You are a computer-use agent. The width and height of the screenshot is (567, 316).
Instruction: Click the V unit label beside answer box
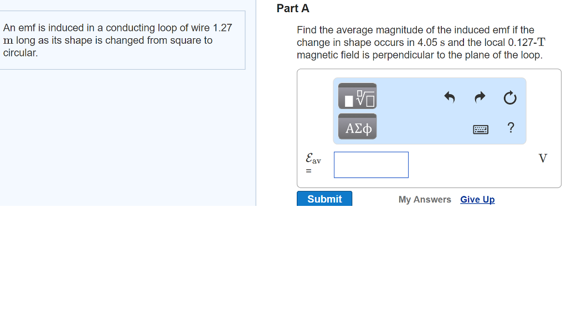tap(543, 159)
